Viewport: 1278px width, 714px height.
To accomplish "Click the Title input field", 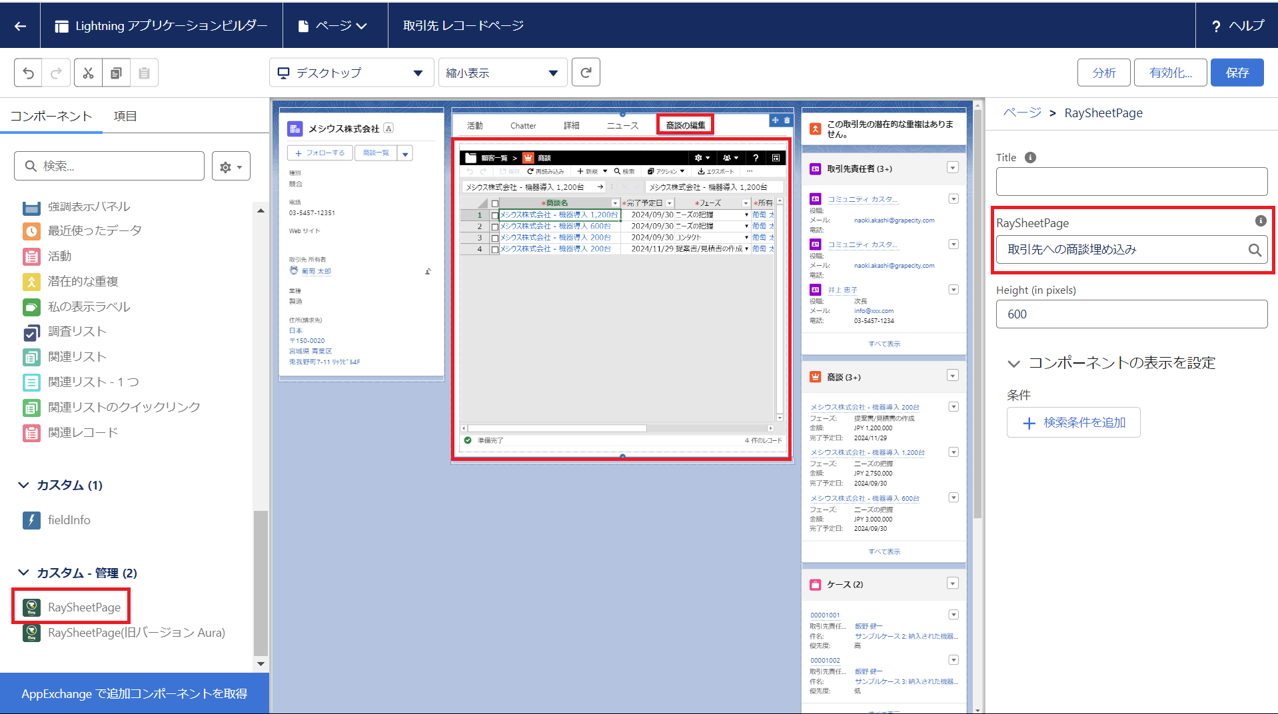I will point(1131,181).
